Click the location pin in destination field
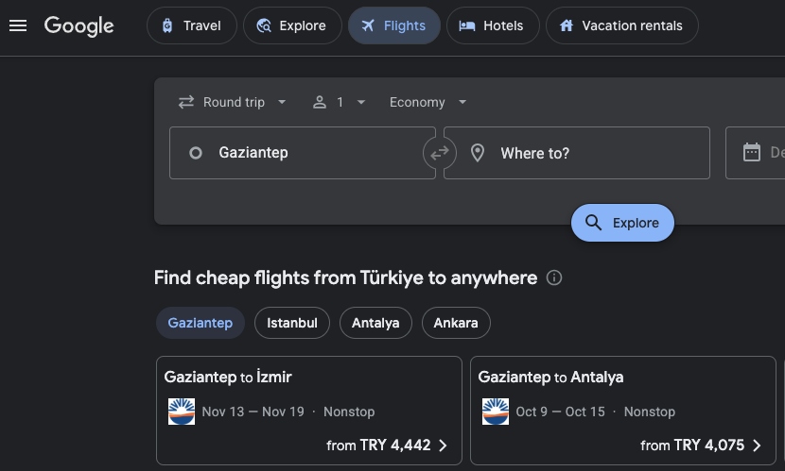The width and height of the screenshot is (785, 471). [478, 153]
